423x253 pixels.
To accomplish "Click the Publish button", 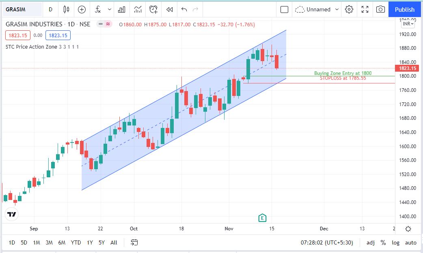I will pos(405,9).
